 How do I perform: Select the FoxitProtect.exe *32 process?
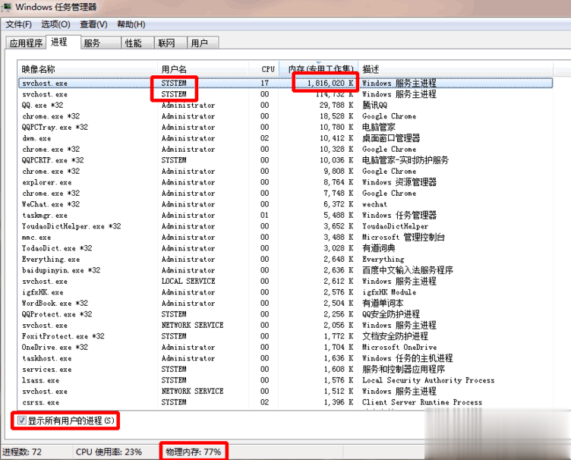point(285,336)
